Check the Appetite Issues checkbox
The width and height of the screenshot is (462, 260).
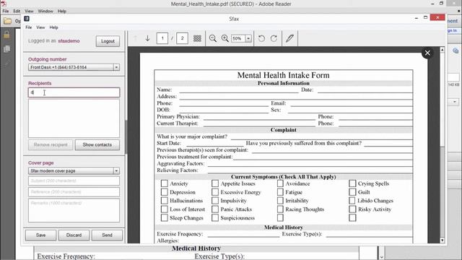click(215, 183)
